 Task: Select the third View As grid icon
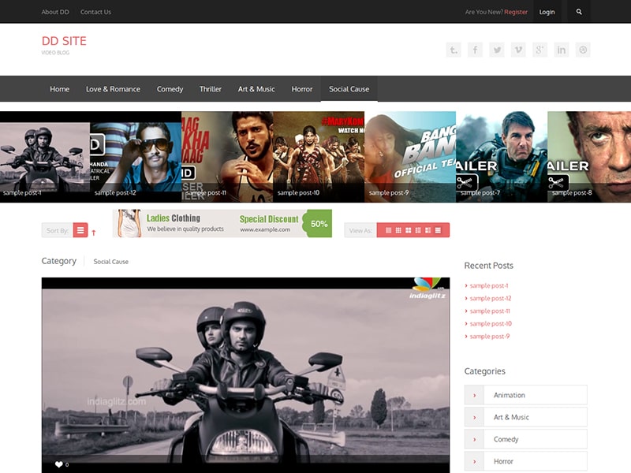tap(408, 230)
